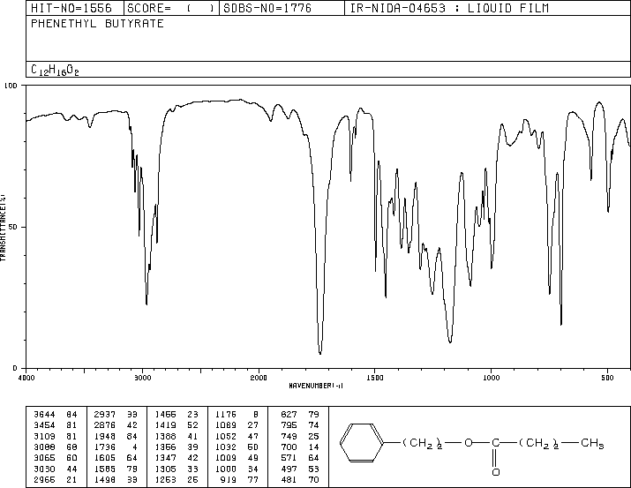Click the WAVENUMBER axis title
Image resolution: width=631 pixels, height=488 pixels.
tap(316, 386)
